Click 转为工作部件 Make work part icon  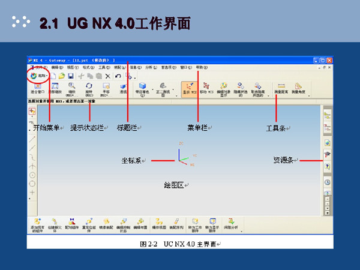tap(195, 225)
